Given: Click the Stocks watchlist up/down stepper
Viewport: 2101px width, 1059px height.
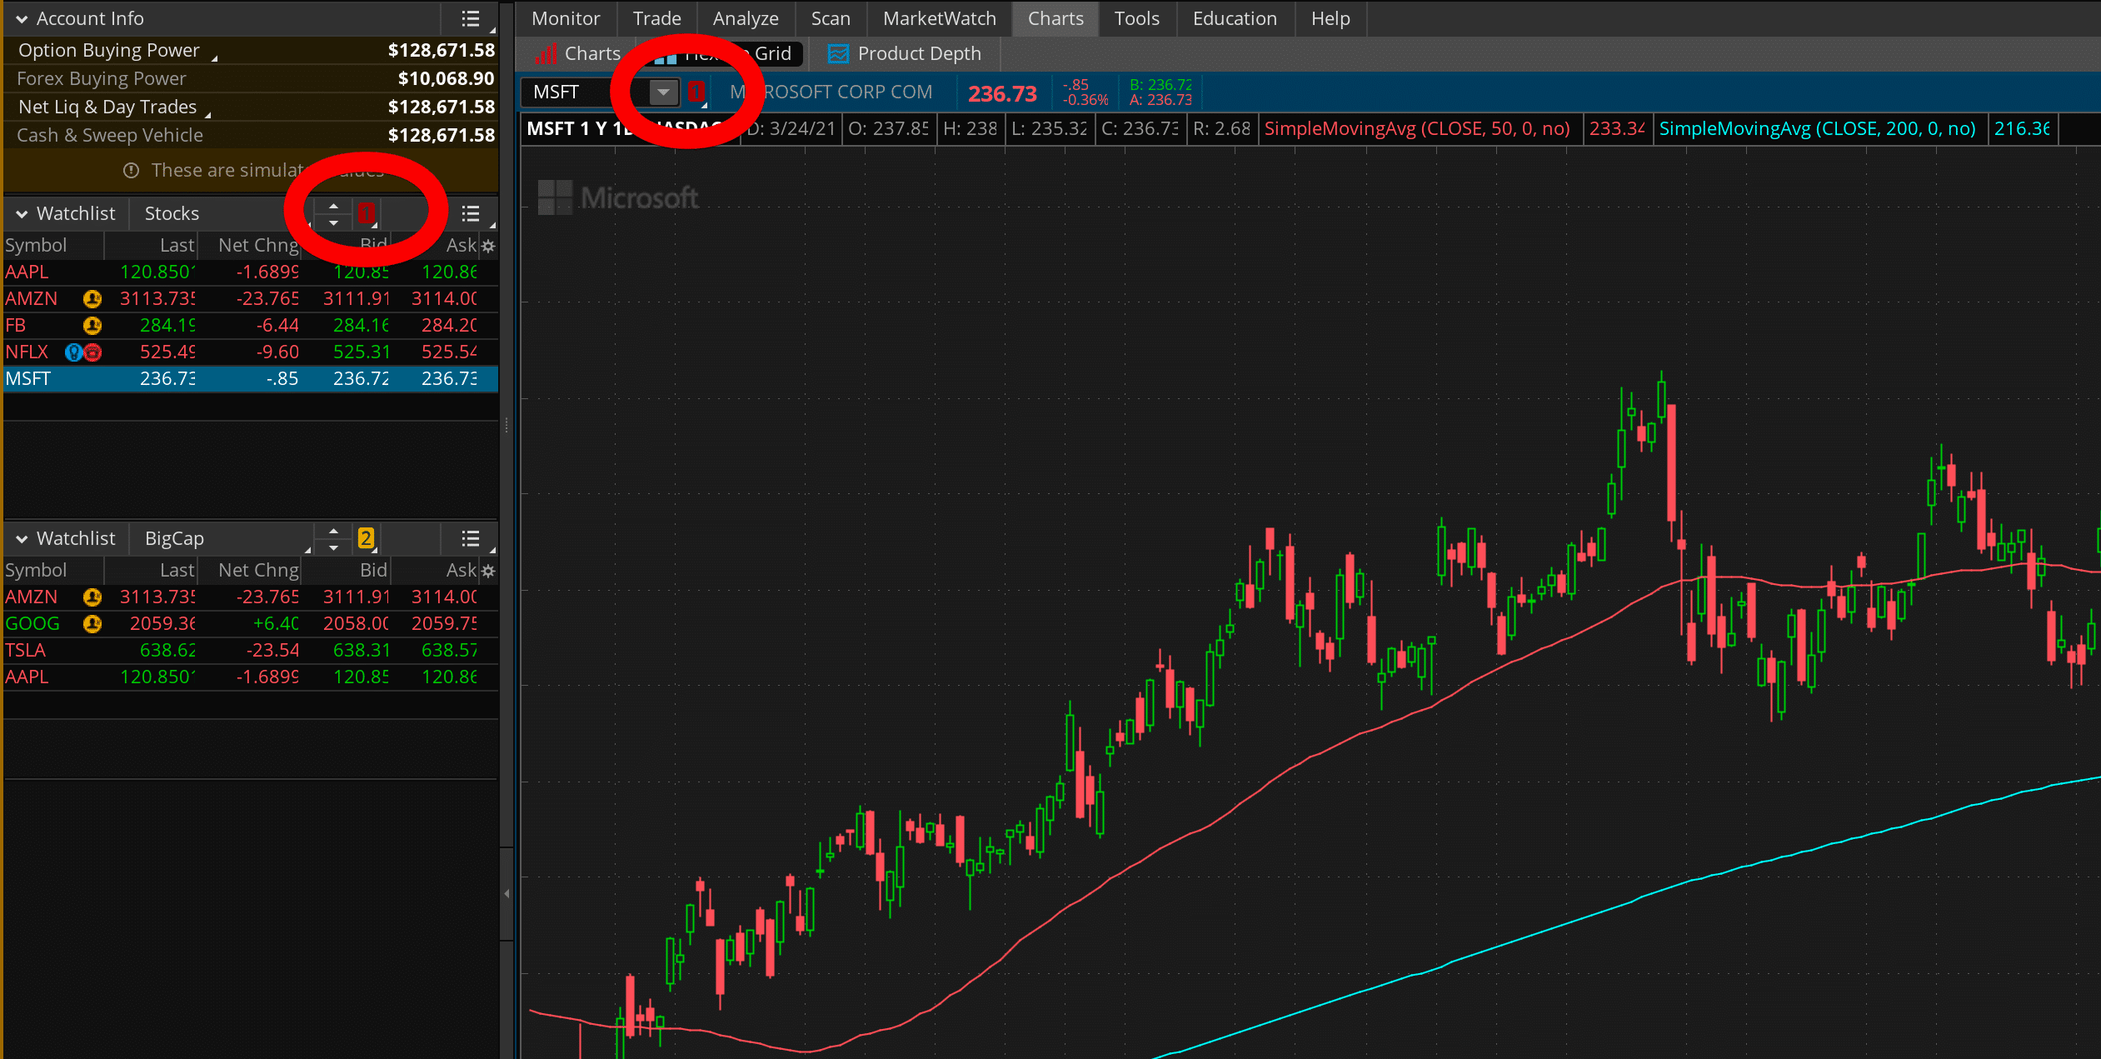Looking at the screenshot, I should [333, 213].
